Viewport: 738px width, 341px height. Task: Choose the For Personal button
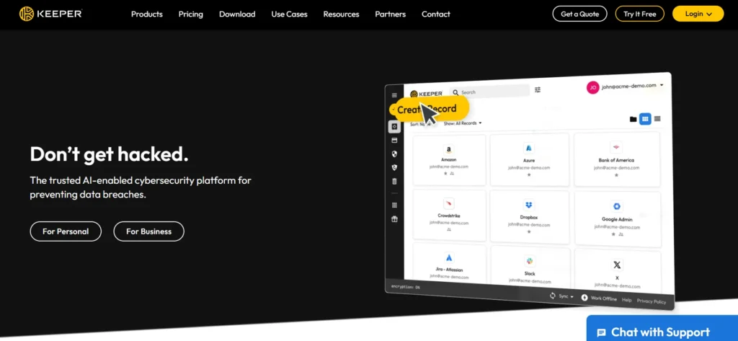pyautogui.click(x=66, y=231)
